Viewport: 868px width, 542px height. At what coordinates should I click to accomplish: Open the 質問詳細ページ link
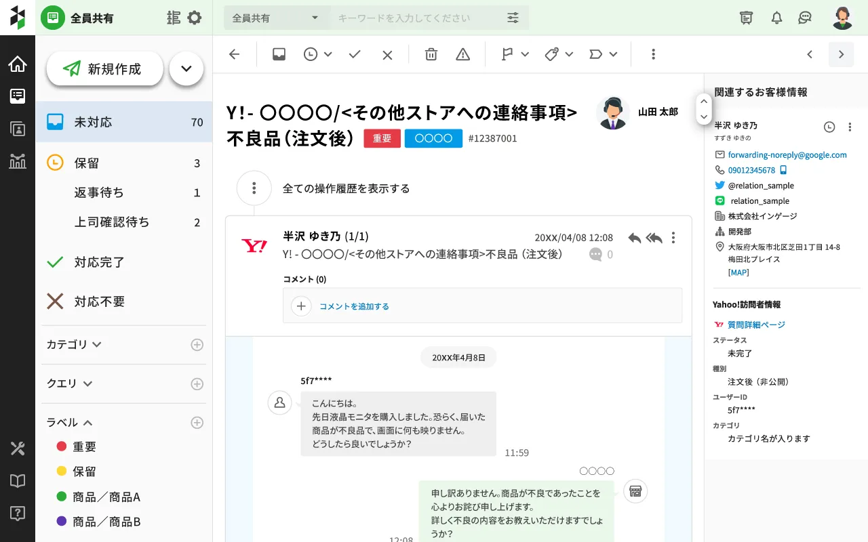coord(756,325)
